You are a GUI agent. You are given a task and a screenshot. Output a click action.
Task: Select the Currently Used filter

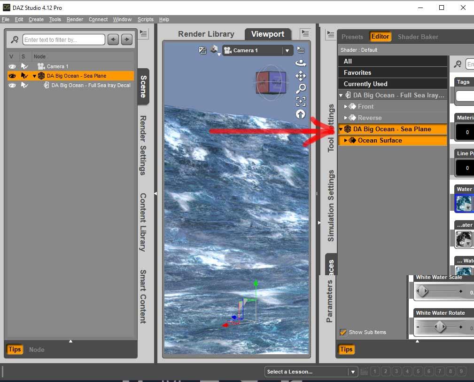[x=392, y=84]
